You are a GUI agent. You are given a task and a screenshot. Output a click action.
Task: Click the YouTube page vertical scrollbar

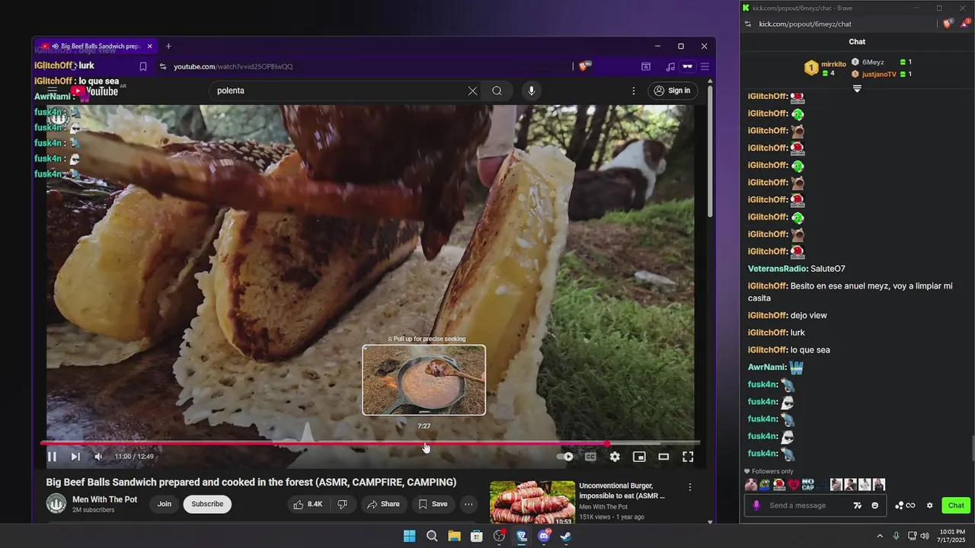coord(710,152)
